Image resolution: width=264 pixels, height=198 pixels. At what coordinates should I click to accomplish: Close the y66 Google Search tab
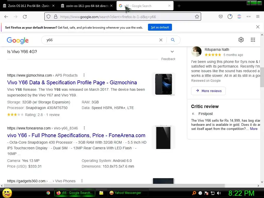pos(169,6)
